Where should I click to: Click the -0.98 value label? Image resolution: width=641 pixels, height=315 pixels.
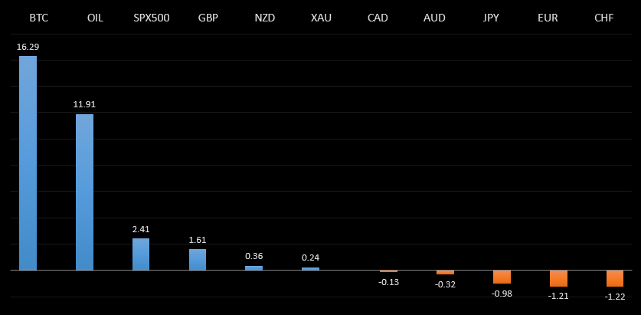pyautogui.click(x=502, y=294)
